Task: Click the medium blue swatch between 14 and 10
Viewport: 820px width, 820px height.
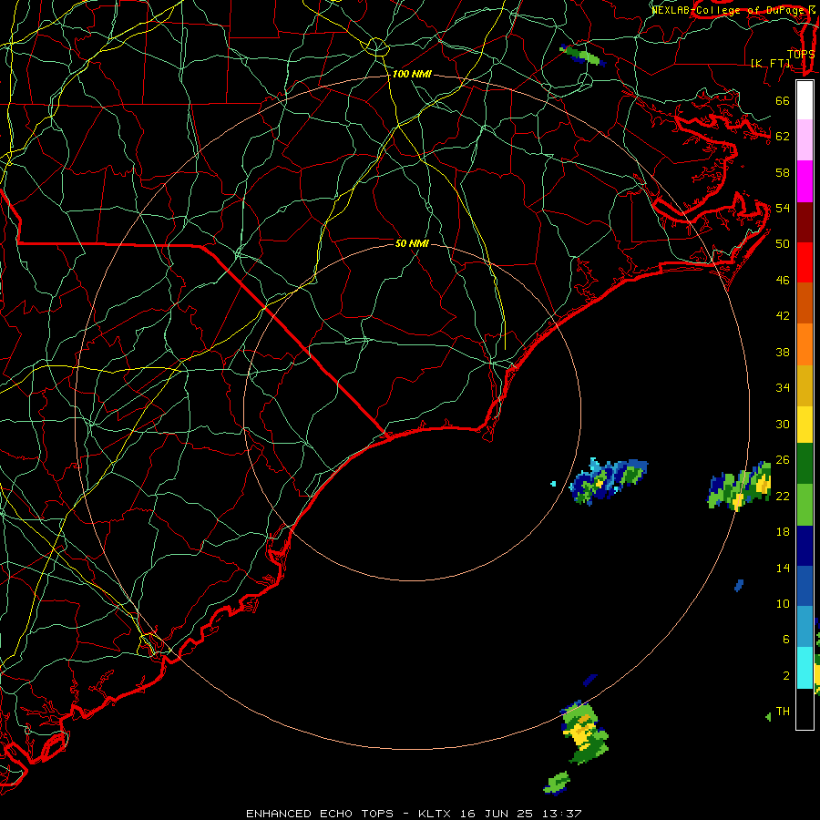Action: (805, 586)
